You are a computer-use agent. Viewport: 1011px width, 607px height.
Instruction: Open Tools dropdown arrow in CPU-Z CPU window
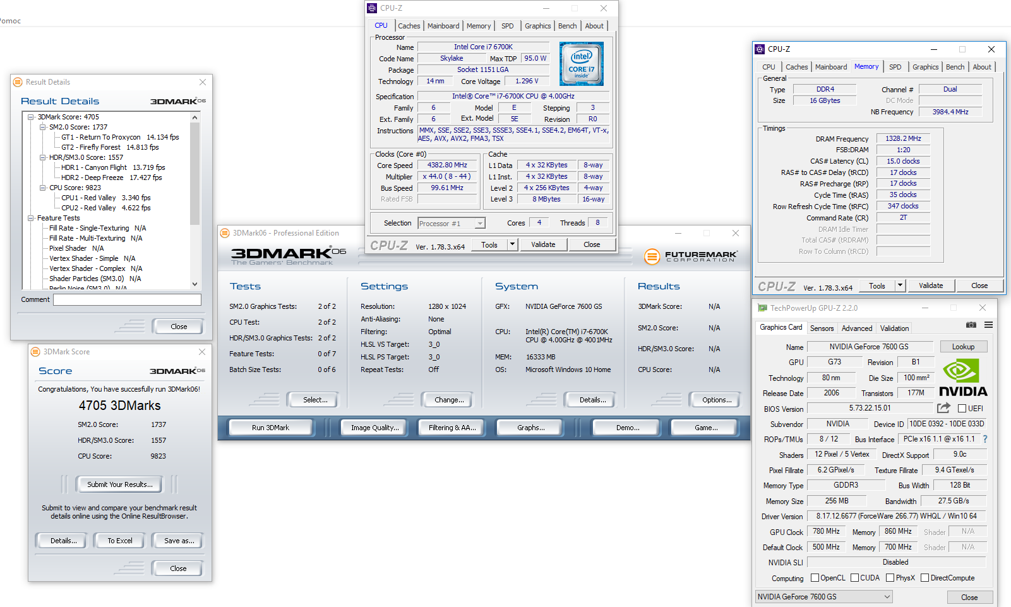pos(512,244)
